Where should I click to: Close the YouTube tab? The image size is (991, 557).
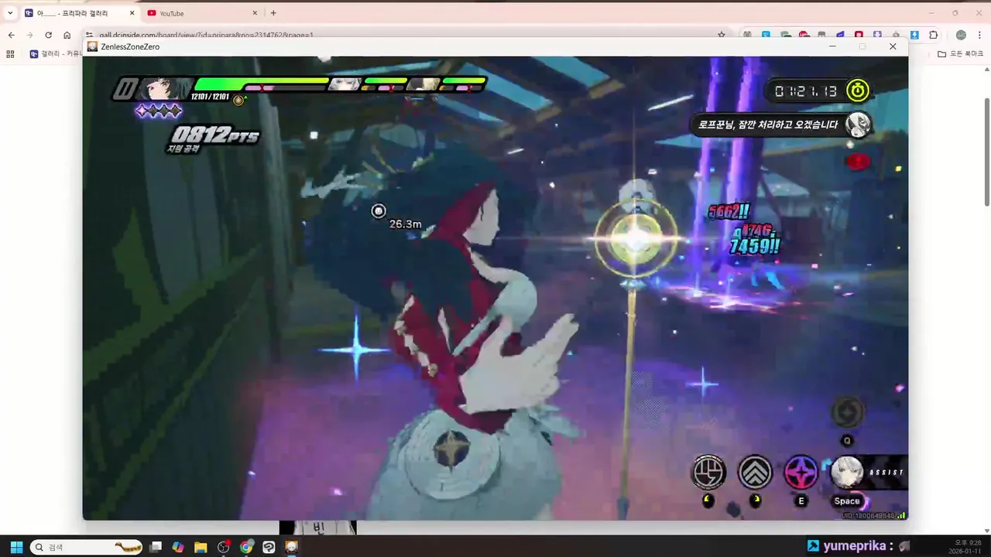(255, 13)
